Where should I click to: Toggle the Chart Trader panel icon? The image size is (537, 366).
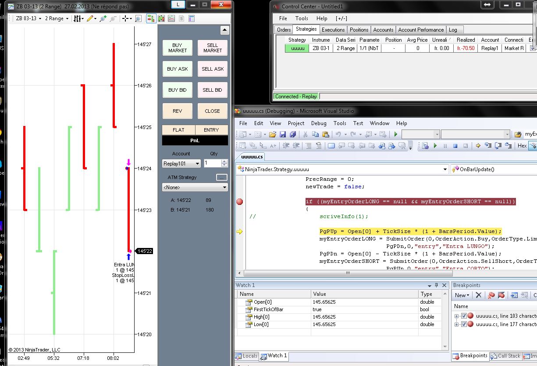click(x=151, y=18)
